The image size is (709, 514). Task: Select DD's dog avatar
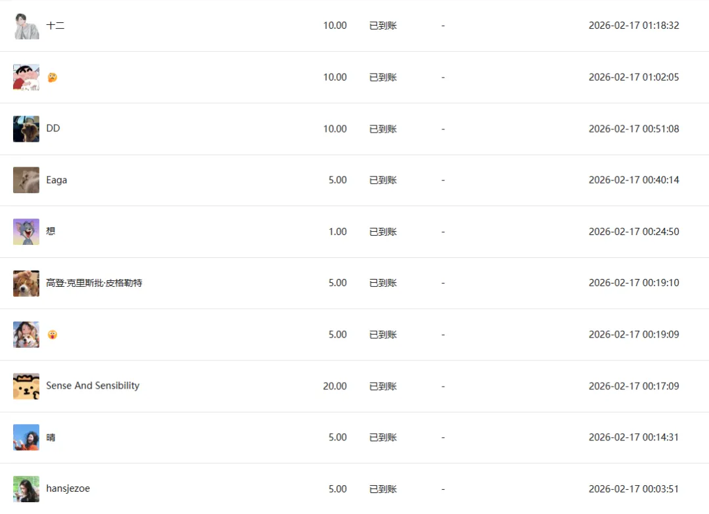coord(26,129)
